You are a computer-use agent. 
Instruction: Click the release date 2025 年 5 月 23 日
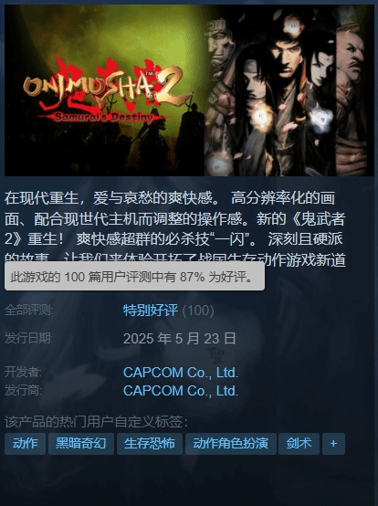pos(179,339)
